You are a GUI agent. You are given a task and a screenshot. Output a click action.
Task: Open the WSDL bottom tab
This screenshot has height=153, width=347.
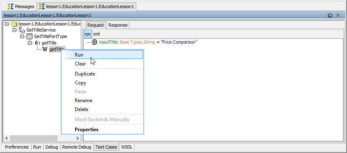pos(127,147)
